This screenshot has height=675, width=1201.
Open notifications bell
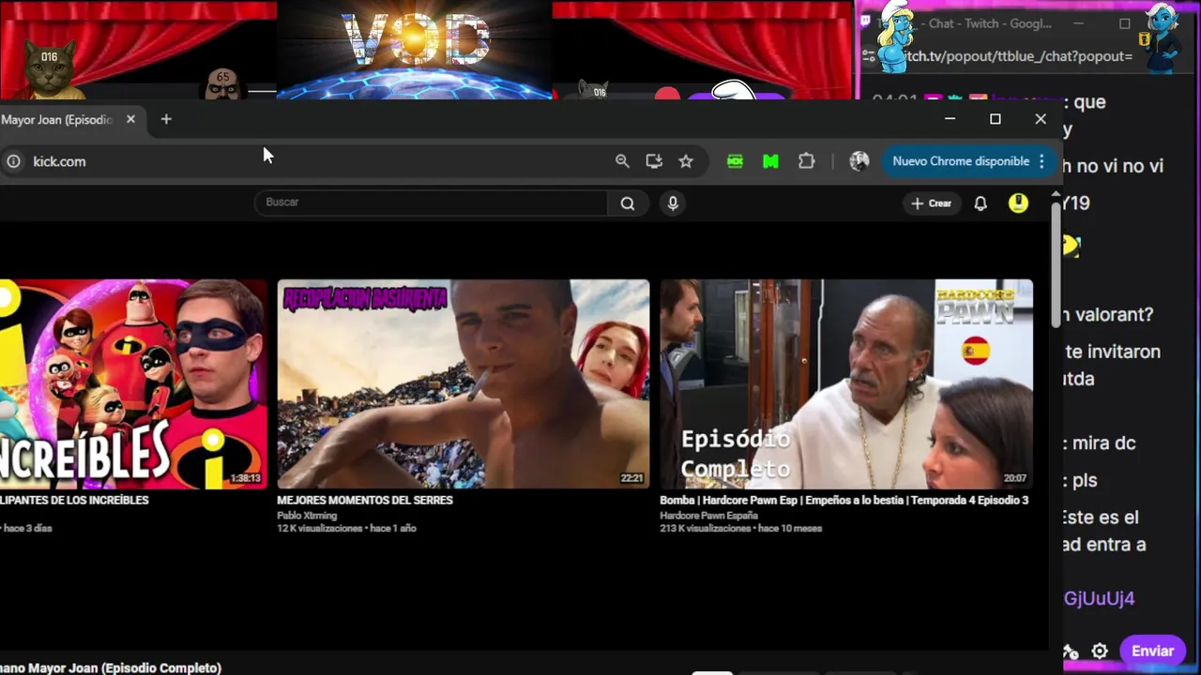(x=981, y=203)
